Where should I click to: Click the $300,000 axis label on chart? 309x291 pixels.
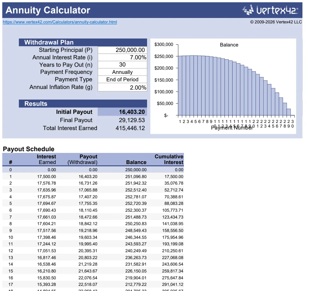point(164,45)
